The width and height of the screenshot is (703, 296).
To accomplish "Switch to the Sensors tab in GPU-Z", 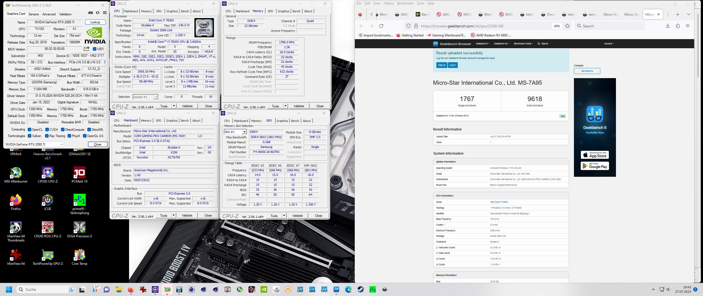I will [x=34, y=14].
